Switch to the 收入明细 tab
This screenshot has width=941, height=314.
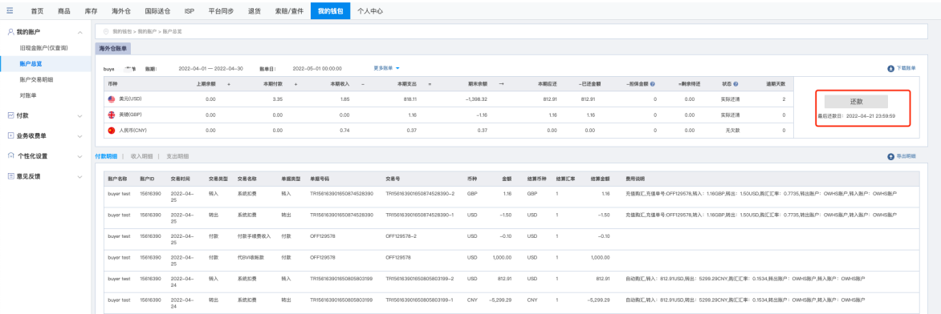pyautogui.click(x=141, y=156)
